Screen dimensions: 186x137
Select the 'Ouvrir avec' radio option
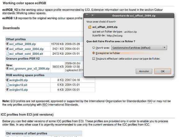click(x=94, y=48)
